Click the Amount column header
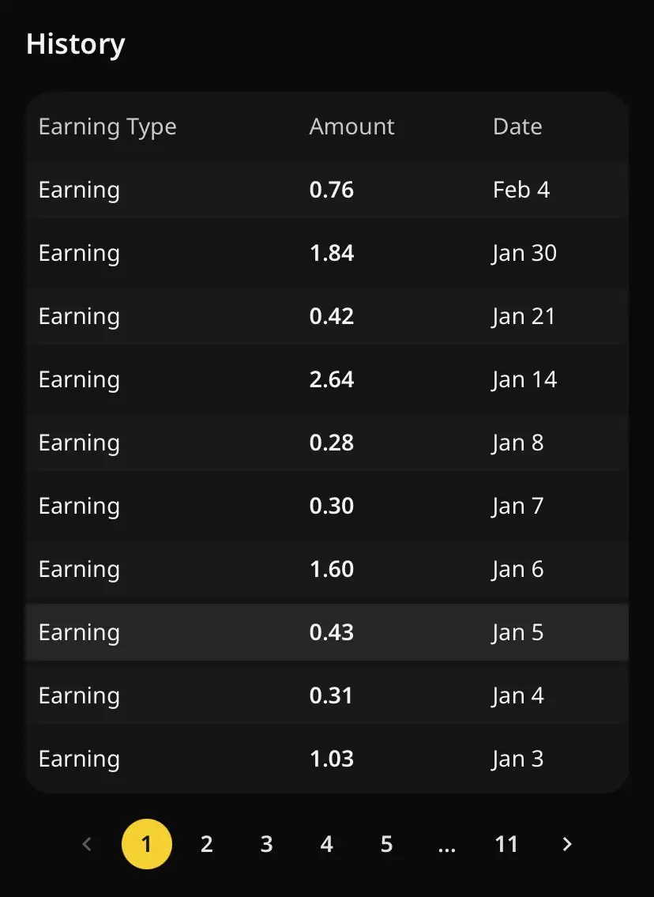 tap(351, 126)
